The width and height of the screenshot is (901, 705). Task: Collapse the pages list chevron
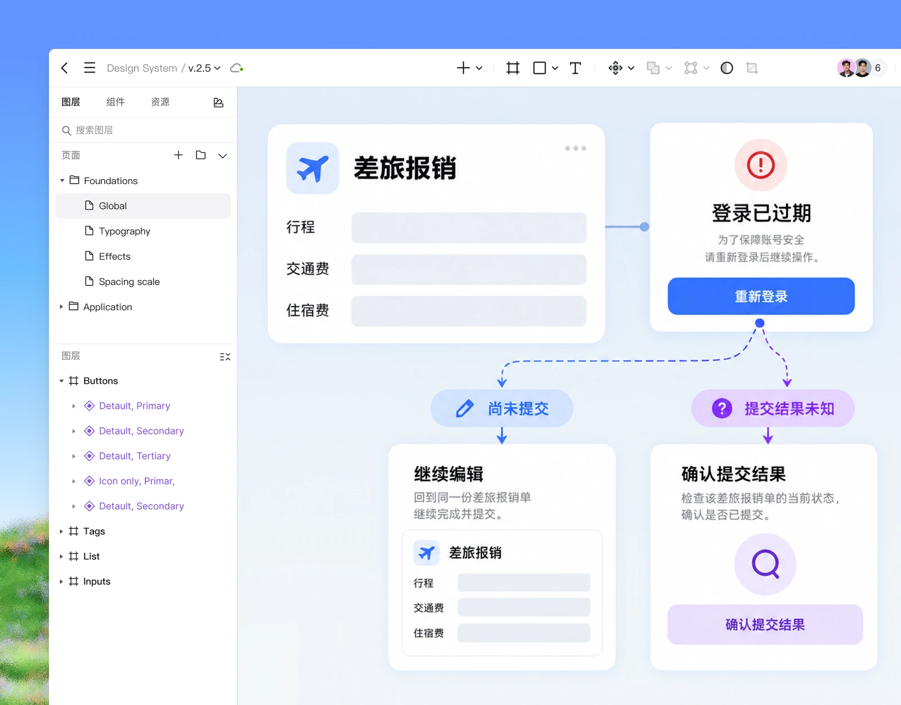tap(222, 155)
